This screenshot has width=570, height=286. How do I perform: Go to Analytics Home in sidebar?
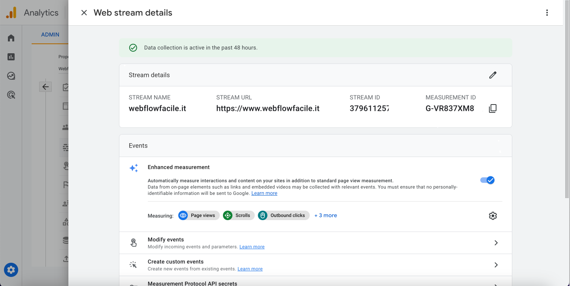click(x=11, y=38)
